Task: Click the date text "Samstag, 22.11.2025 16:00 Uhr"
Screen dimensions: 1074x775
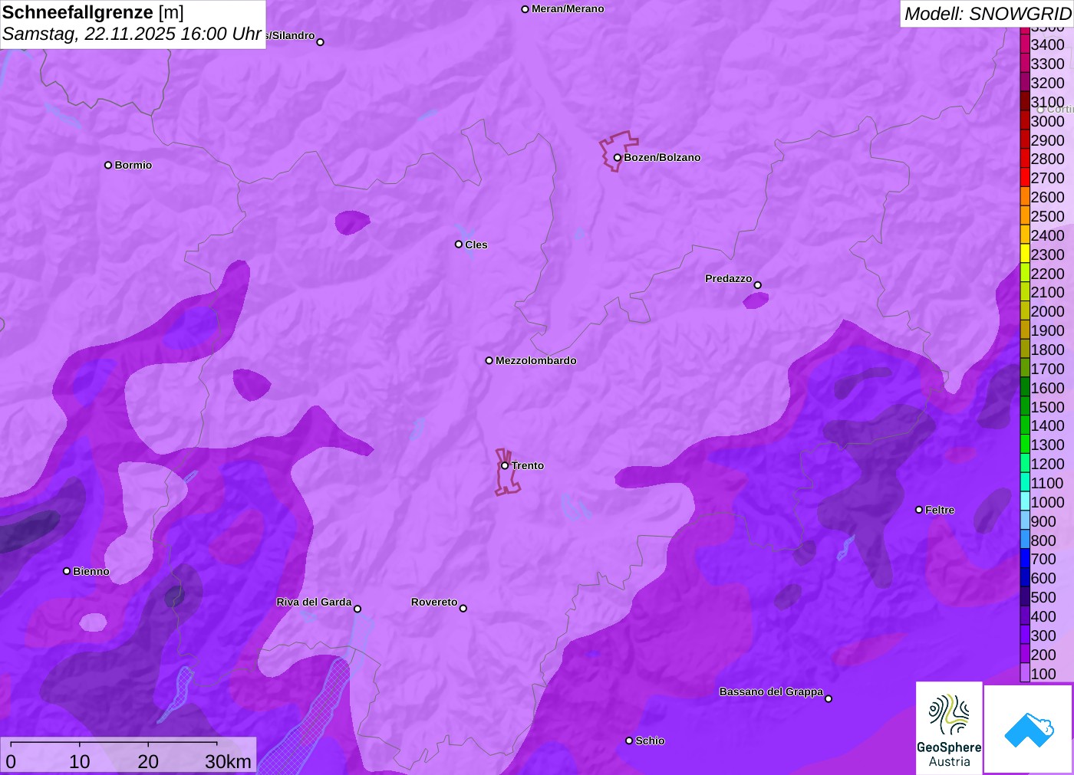Action: click(x=132, y=34)
